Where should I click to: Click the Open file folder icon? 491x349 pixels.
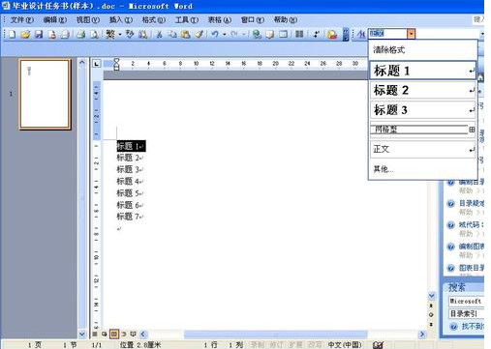[x=25, y=34]
